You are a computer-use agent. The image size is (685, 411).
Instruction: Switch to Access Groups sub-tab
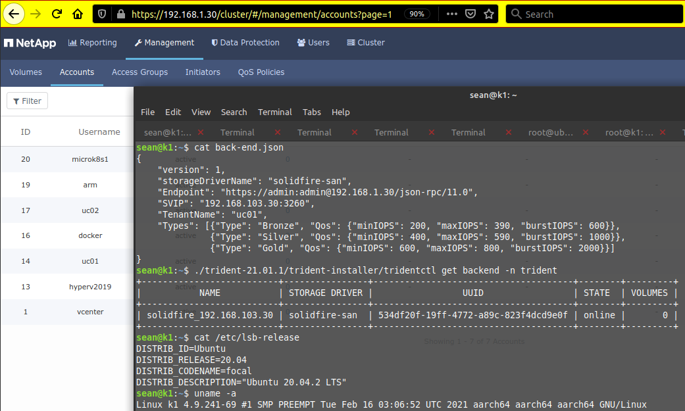click(x=140, y=72)
